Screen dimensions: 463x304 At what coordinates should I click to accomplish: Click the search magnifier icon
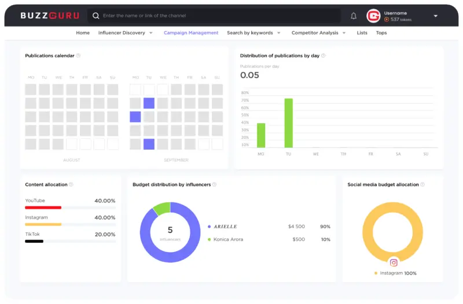(x=96, y=16)
